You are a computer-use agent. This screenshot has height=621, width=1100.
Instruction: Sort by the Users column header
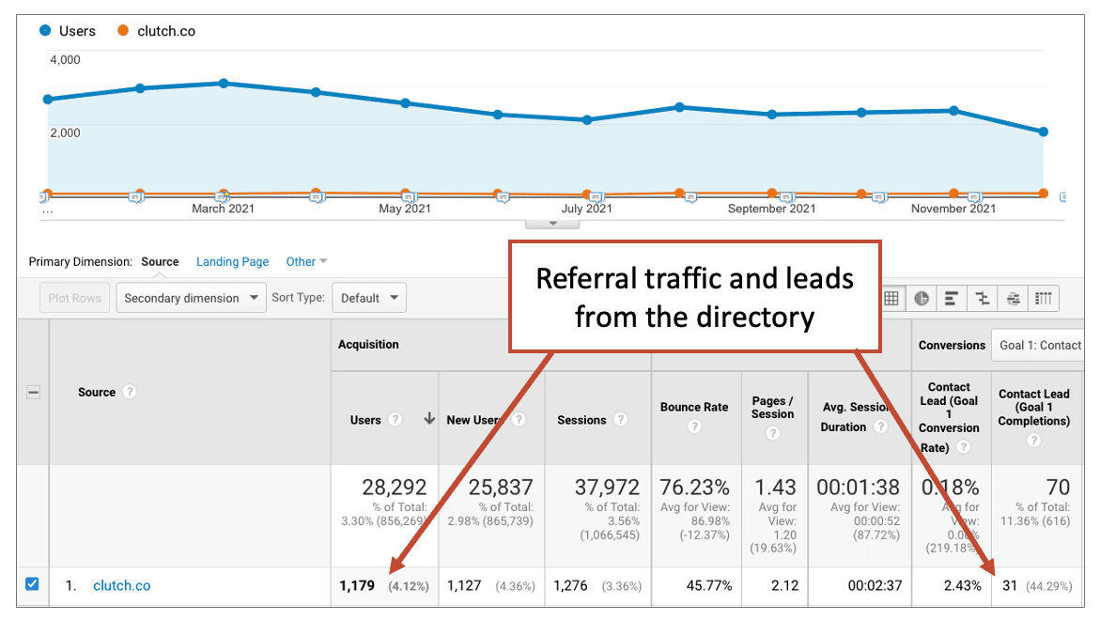tap(365, 420)
